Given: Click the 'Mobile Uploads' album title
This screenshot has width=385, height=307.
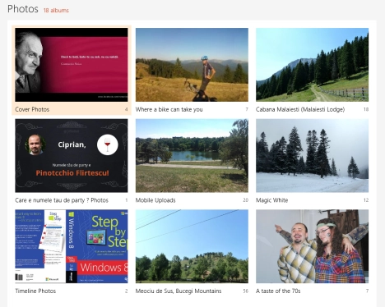Looking at the screenshot, I should 155,200.
